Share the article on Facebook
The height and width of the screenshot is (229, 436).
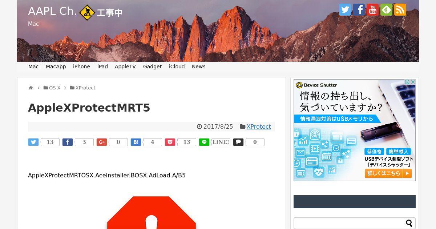[x=68, y=142]
